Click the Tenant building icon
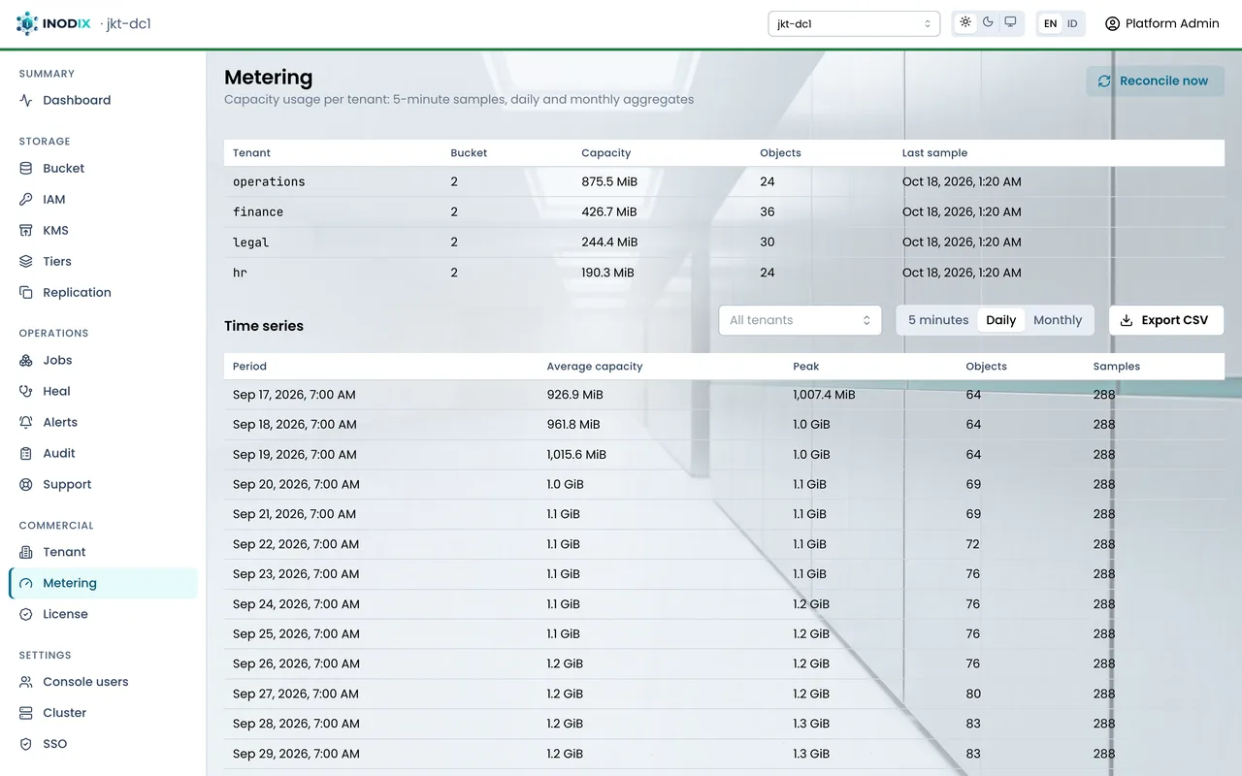This screenshot has height=776, width=1242. [x=26, y=552]
